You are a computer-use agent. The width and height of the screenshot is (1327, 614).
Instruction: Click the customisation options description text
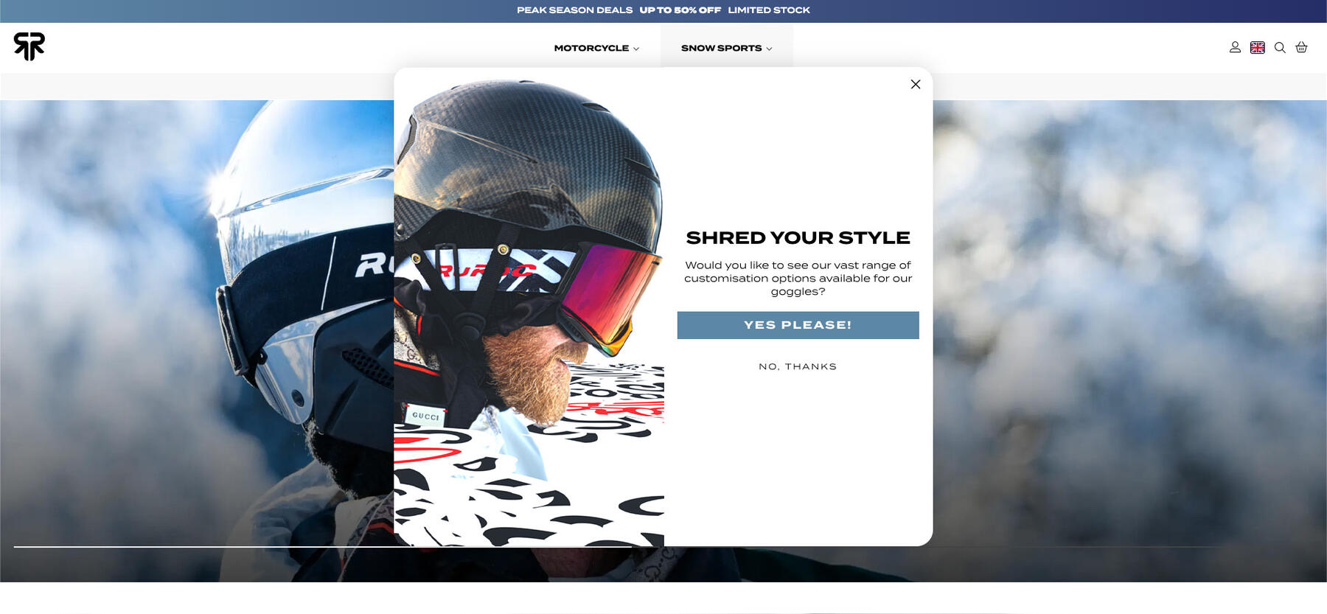(798, 278)
